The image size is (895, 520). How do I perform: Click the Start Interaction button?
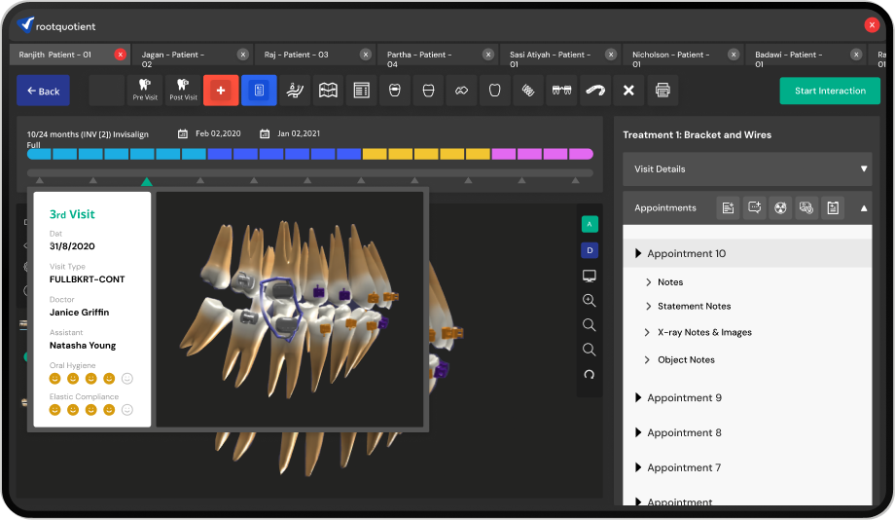(830, 91)
